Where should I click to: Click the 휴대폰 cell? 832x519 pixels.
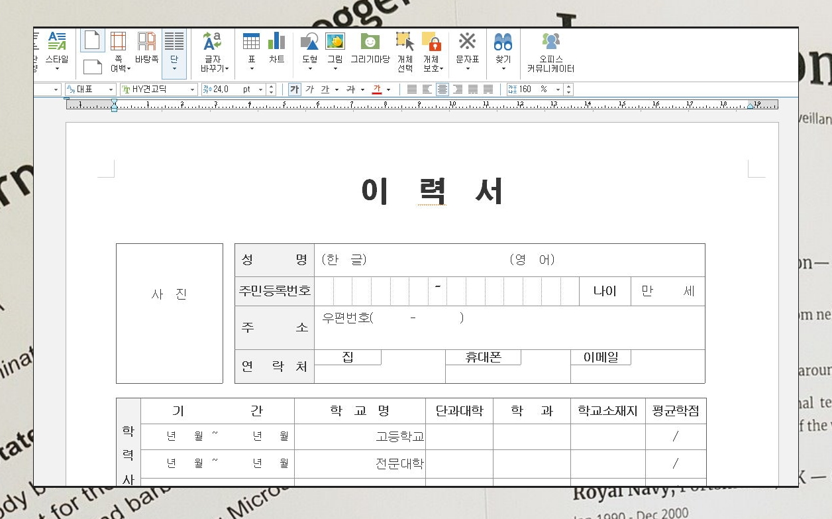point(483,357)
